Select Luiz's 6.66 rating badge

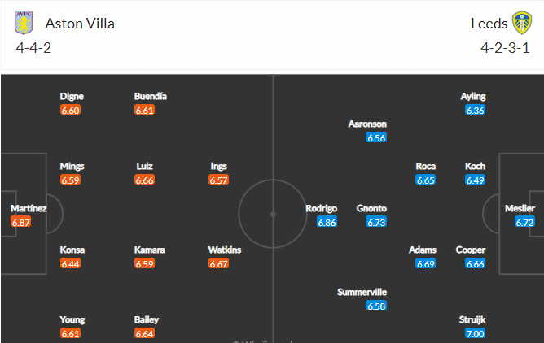[144, 180]
